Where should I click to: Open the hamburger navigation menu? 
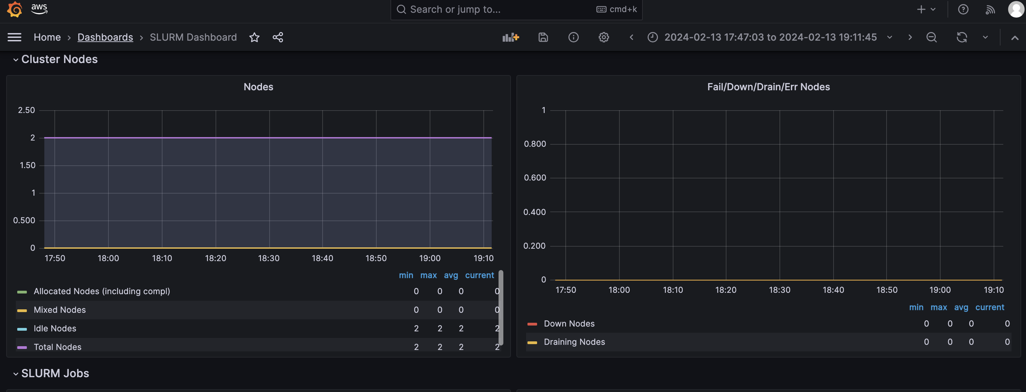tap(14, 37)
